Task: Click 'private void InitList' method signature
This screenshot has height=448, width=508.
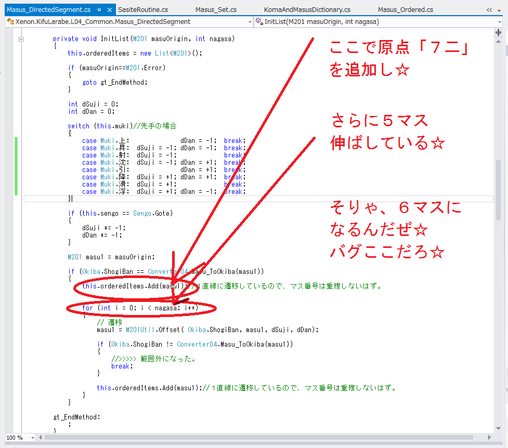Action: (144, 38)
